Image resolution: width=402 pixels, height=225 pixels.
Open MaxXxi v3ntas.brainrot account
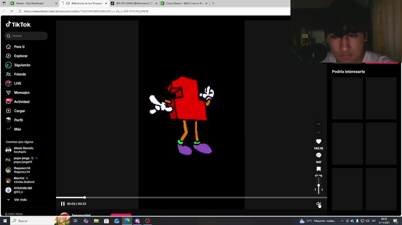point(24,180)
